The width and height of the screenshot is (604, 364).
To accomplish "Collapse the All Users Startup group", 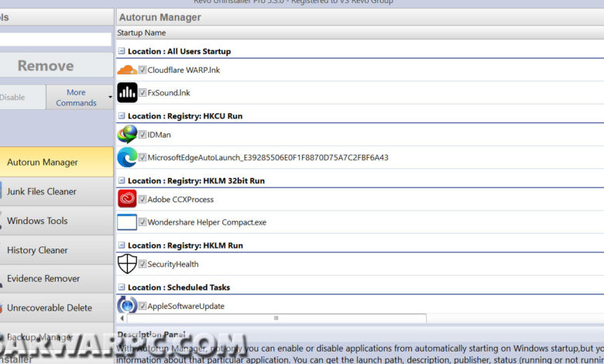I will click(122, 51).
